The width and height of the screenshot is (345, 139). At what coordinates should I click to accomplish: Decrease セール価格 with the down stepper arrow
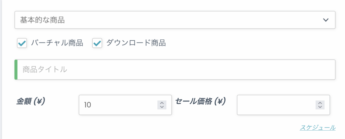click(320, 107)
